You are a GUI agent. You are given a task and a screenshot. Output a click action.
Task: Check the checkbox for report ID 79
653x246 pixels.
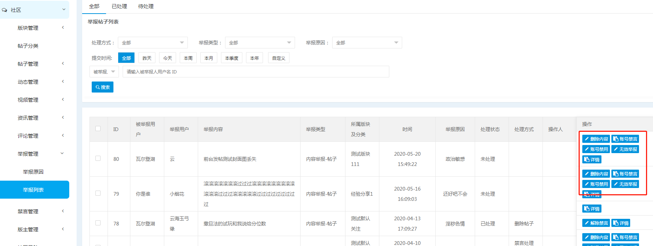[98, 193]
